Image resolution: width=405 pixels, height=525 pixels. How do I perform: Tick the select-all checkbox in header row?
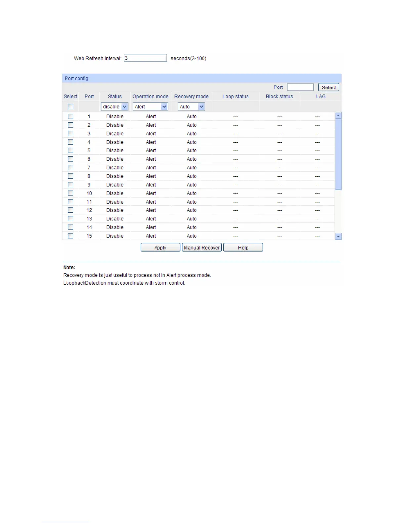point(70,107)
